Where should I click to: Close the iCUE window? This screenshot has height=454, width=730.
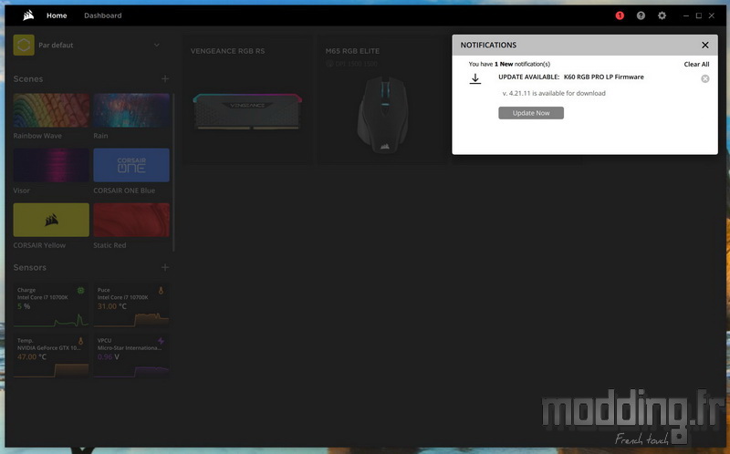tap(712, 15)
